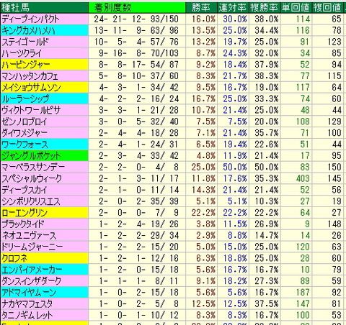Select the エンパイアメーカー sire name
This screenshot has height=325, width=346.
(x=32, y=270)
